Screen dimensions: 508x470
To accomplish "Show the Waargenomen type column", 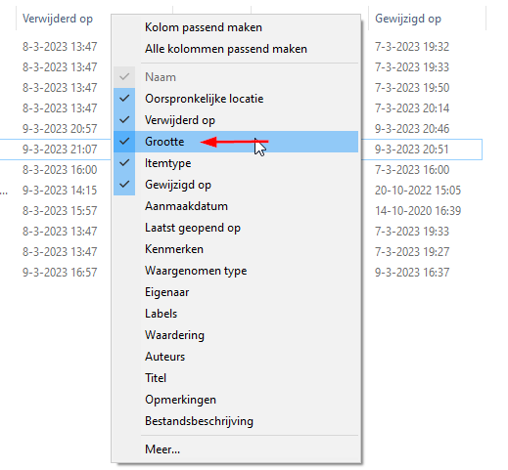I will (236, 271).
